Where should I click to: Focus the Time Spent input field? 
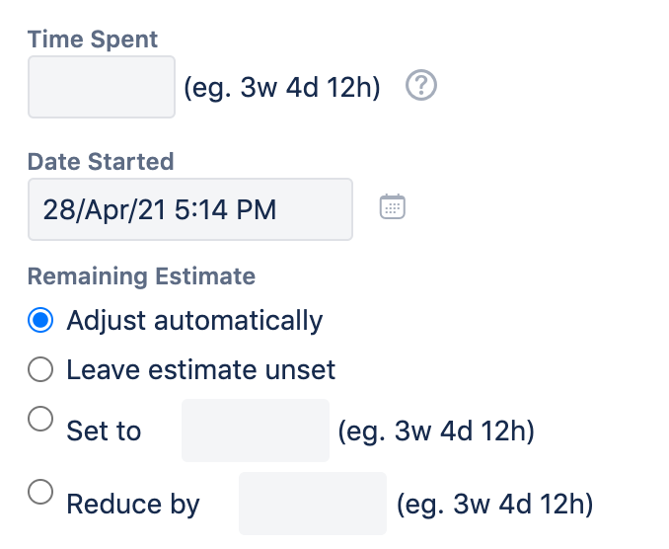point(102,88)
